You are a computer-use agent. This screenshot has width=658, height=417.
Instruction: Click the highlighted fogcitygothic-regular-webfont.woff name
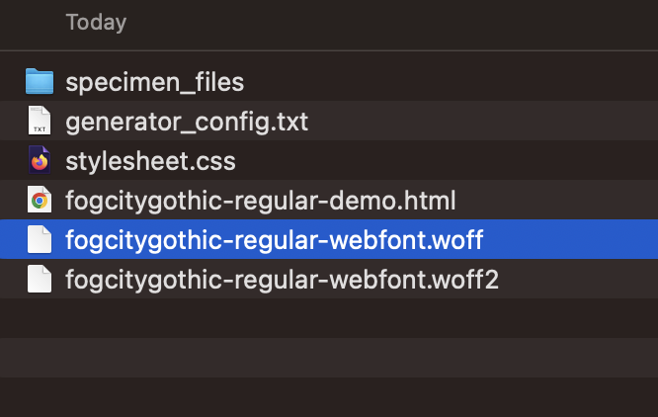[x=274, y=240]
